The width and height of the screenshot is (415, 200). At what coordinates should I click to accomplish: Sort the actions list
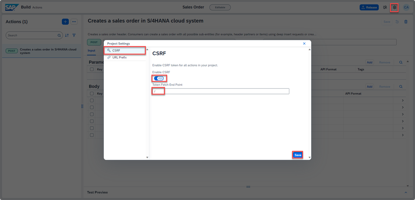(67, 35)
